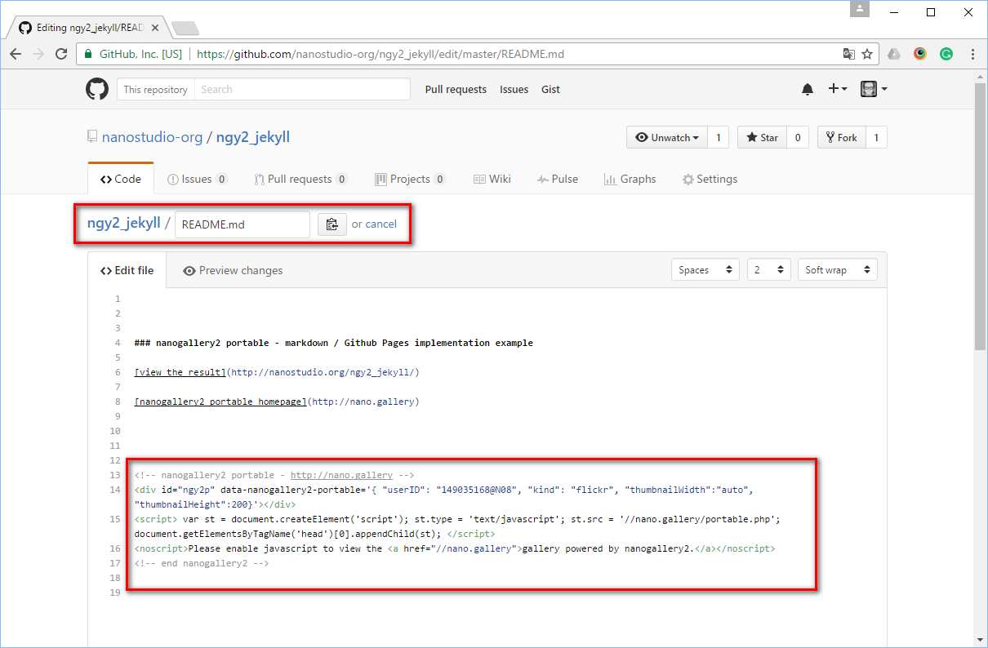988x648 pixels.
Task: Click the translate page icon
Action: [x=849, y=54]
